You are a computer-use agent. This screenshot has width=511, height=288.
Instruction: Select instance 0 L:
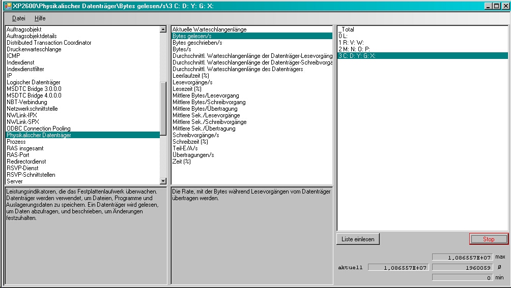343,36
